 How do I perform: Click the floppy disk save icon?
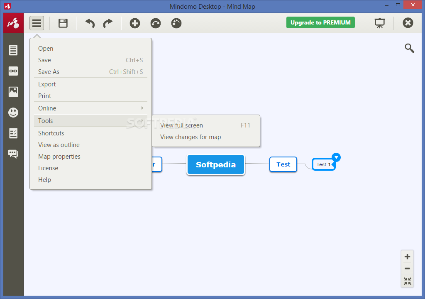63,23
